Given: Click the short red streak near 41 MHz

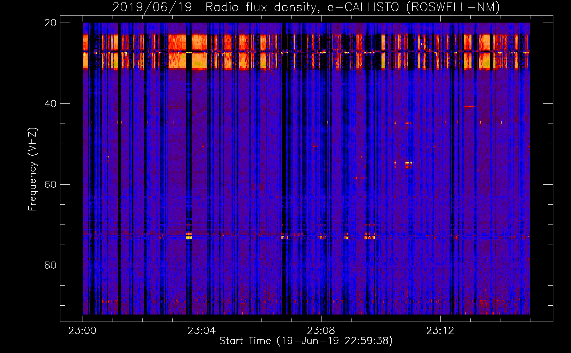Looking at the screenshot, I should (470, 107).
